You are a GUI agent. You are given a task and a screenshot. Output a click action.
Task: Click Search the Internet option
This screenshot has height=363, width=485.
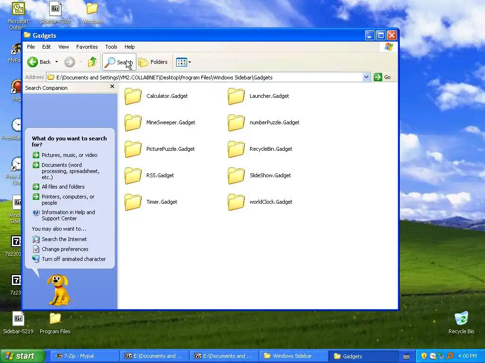(x=60, y=239)
